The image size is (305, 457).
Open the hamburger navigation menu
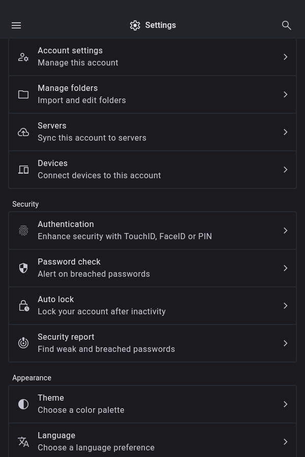coord(16,25)
